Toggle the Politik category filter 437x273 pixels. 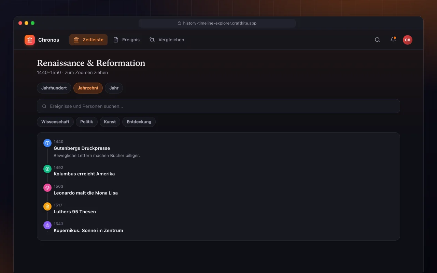coord(87,122)
